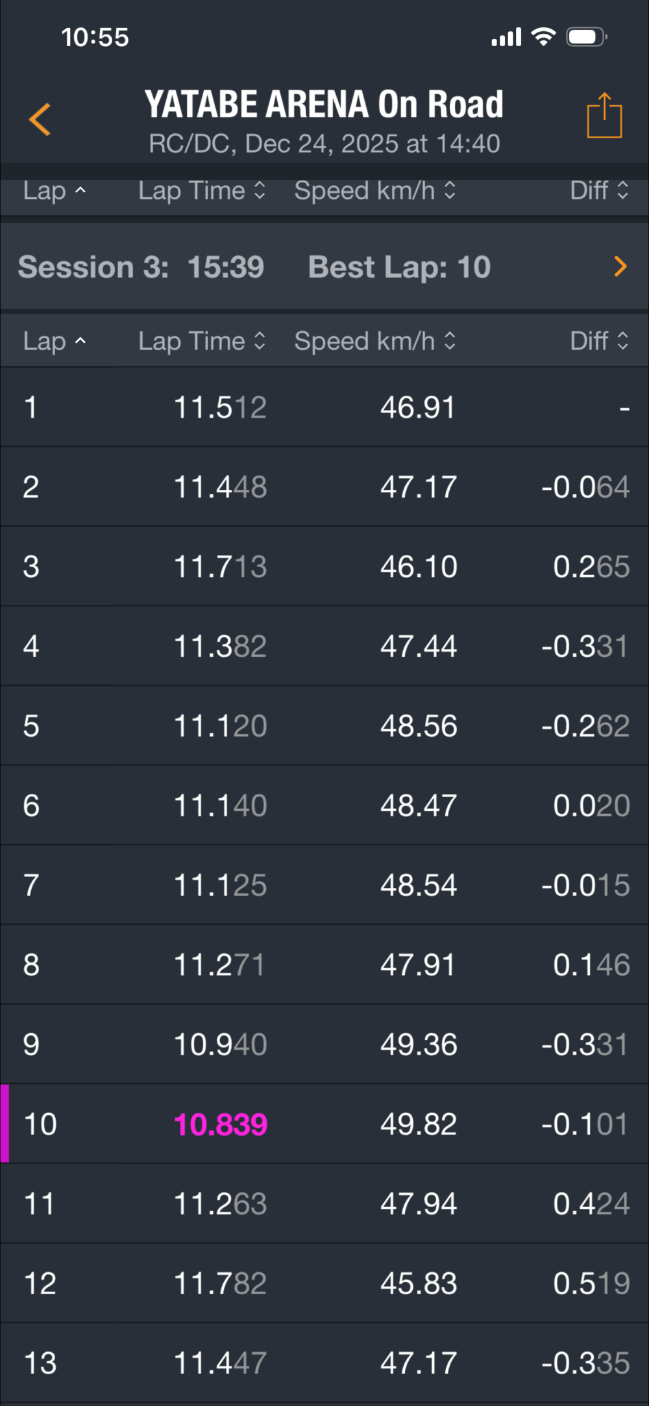The width and height of the screenshot is (649, 1406).
Task: Toggle Lap sort in top sticky header
Action: [55, 191]
